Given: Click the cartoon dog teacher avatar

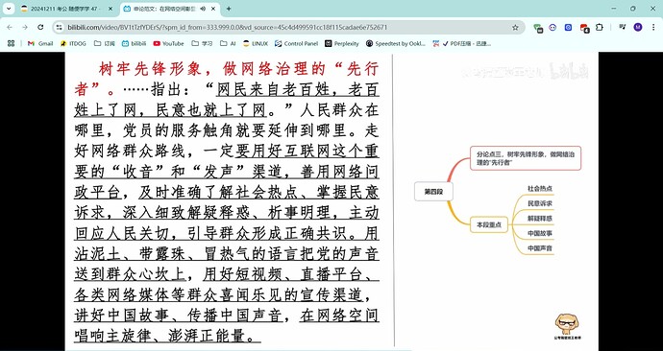Looking at the screenshot, I should tap(568, 326).
